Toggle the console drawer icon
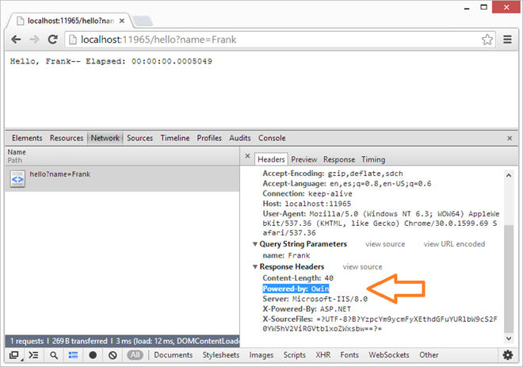Viewport: 523px width, 367px height. point(34,355)
